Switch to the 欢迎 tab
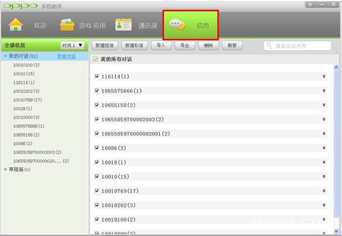The height and width of the screenshot is (236, 342). click(40, 25)
